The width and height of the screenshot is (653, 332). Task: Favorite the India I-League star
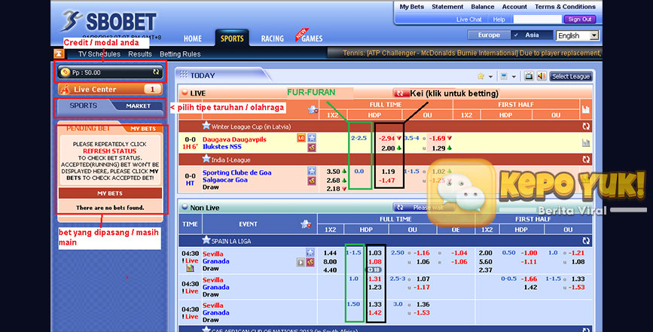(x=206, y=159)
